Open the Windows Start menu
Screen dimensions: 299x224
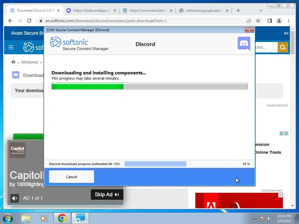7,218
